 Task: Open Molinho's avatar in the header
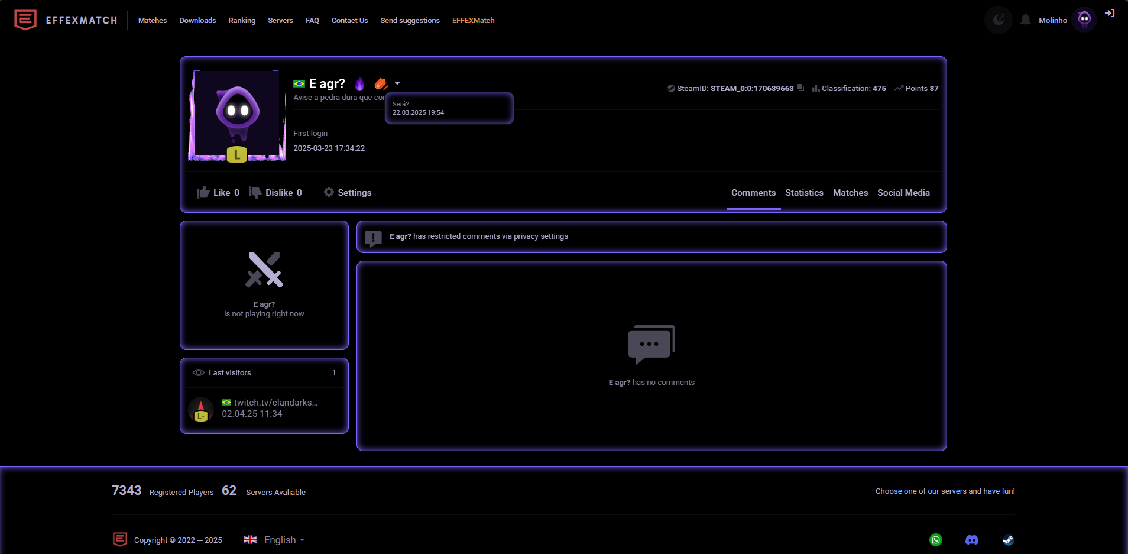click(x=1084, y=20)
